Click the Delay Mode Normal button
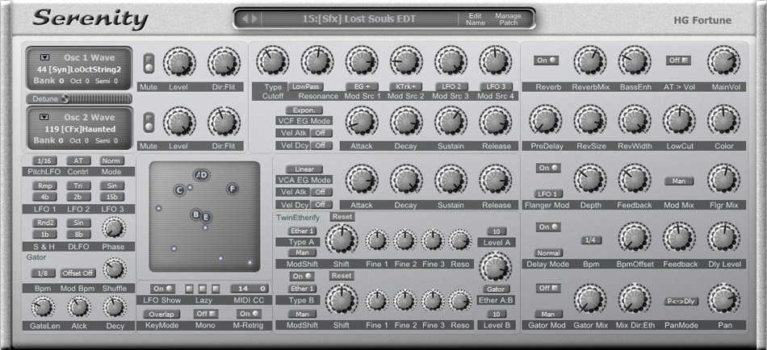The width and height of the screenshot is (767, 350). coord(548,253)
